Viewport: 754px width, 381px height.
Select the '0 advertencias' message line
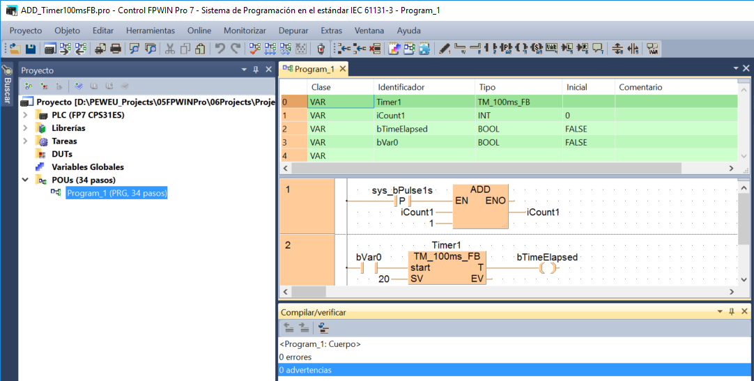click(x=515, y=370)
